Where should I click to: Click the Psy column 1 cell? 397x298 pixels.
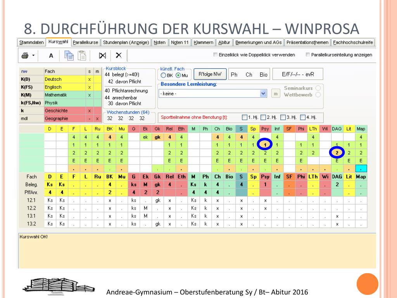pyautogui.click(x=265, y=145)
